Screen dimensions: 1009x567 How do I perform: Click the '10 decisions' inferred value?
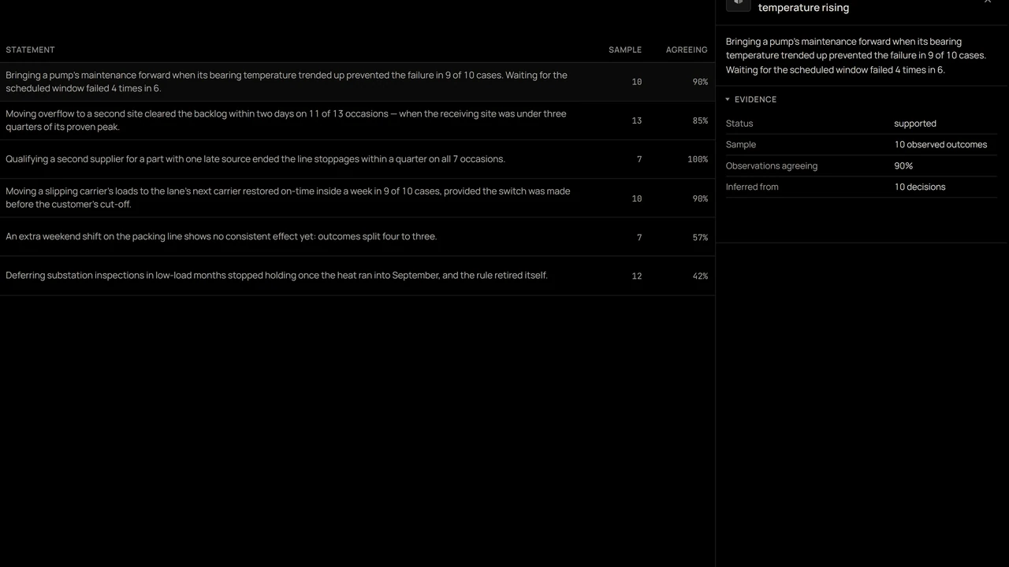pos(920,187)
